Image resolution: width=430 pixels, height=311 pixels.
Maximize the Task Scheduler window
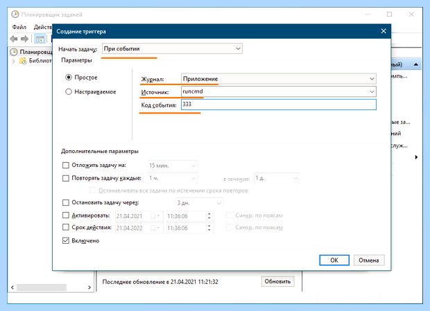[x=389, y=15]
